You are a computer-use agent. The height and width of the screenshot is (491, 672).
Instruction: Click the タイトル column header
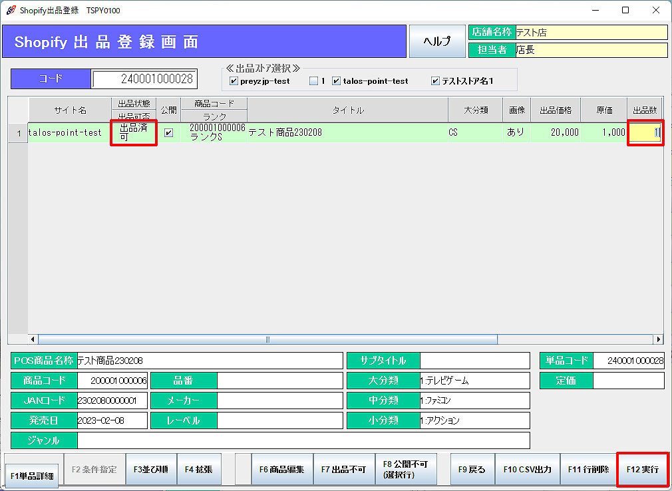click(348, 110)
